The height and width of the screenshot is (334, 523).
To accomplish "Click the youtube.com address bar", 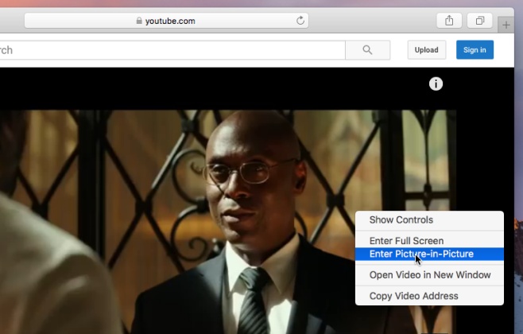I will [x=166, y=21].
